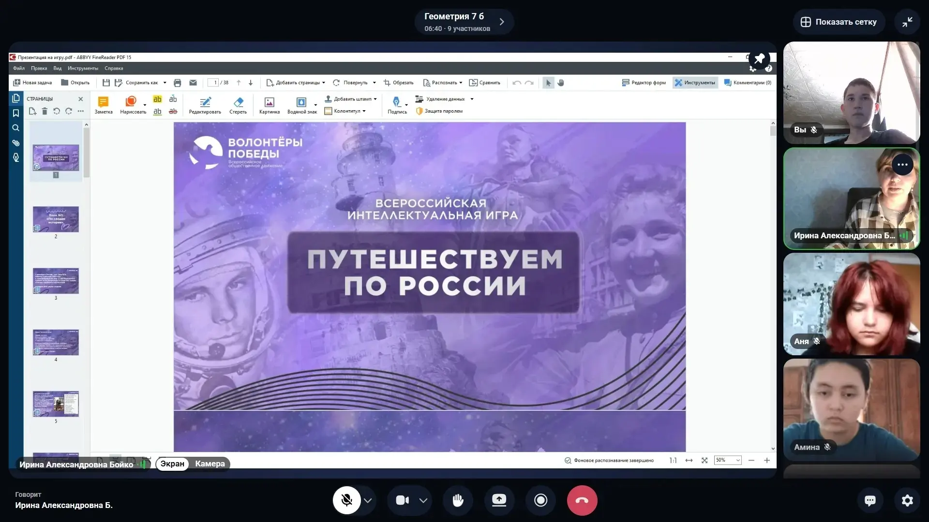This screenshot has height=522, width=929.
Task: Collapse the fullscreen view icon
Action: pyautogui.click(x=907, y=22)
